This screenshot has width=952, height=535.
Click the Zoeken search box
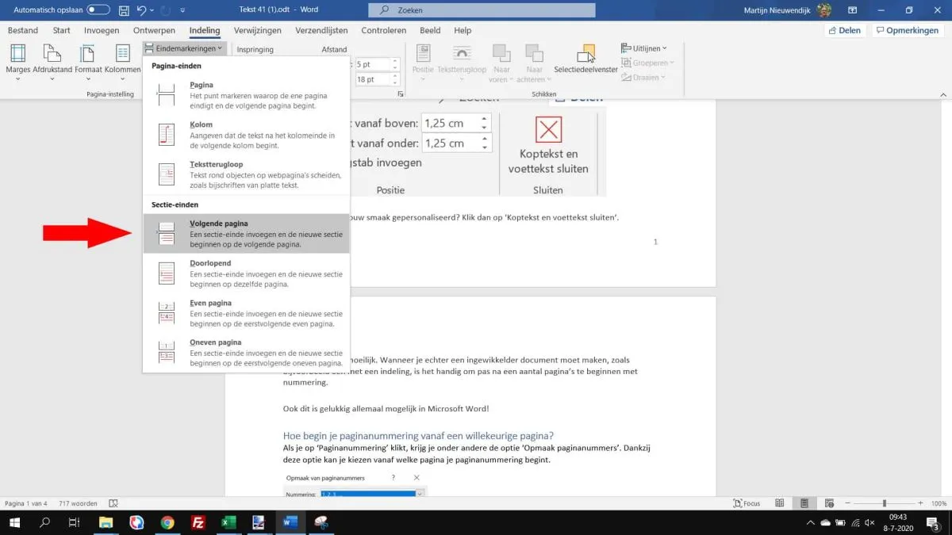point(482,10)
